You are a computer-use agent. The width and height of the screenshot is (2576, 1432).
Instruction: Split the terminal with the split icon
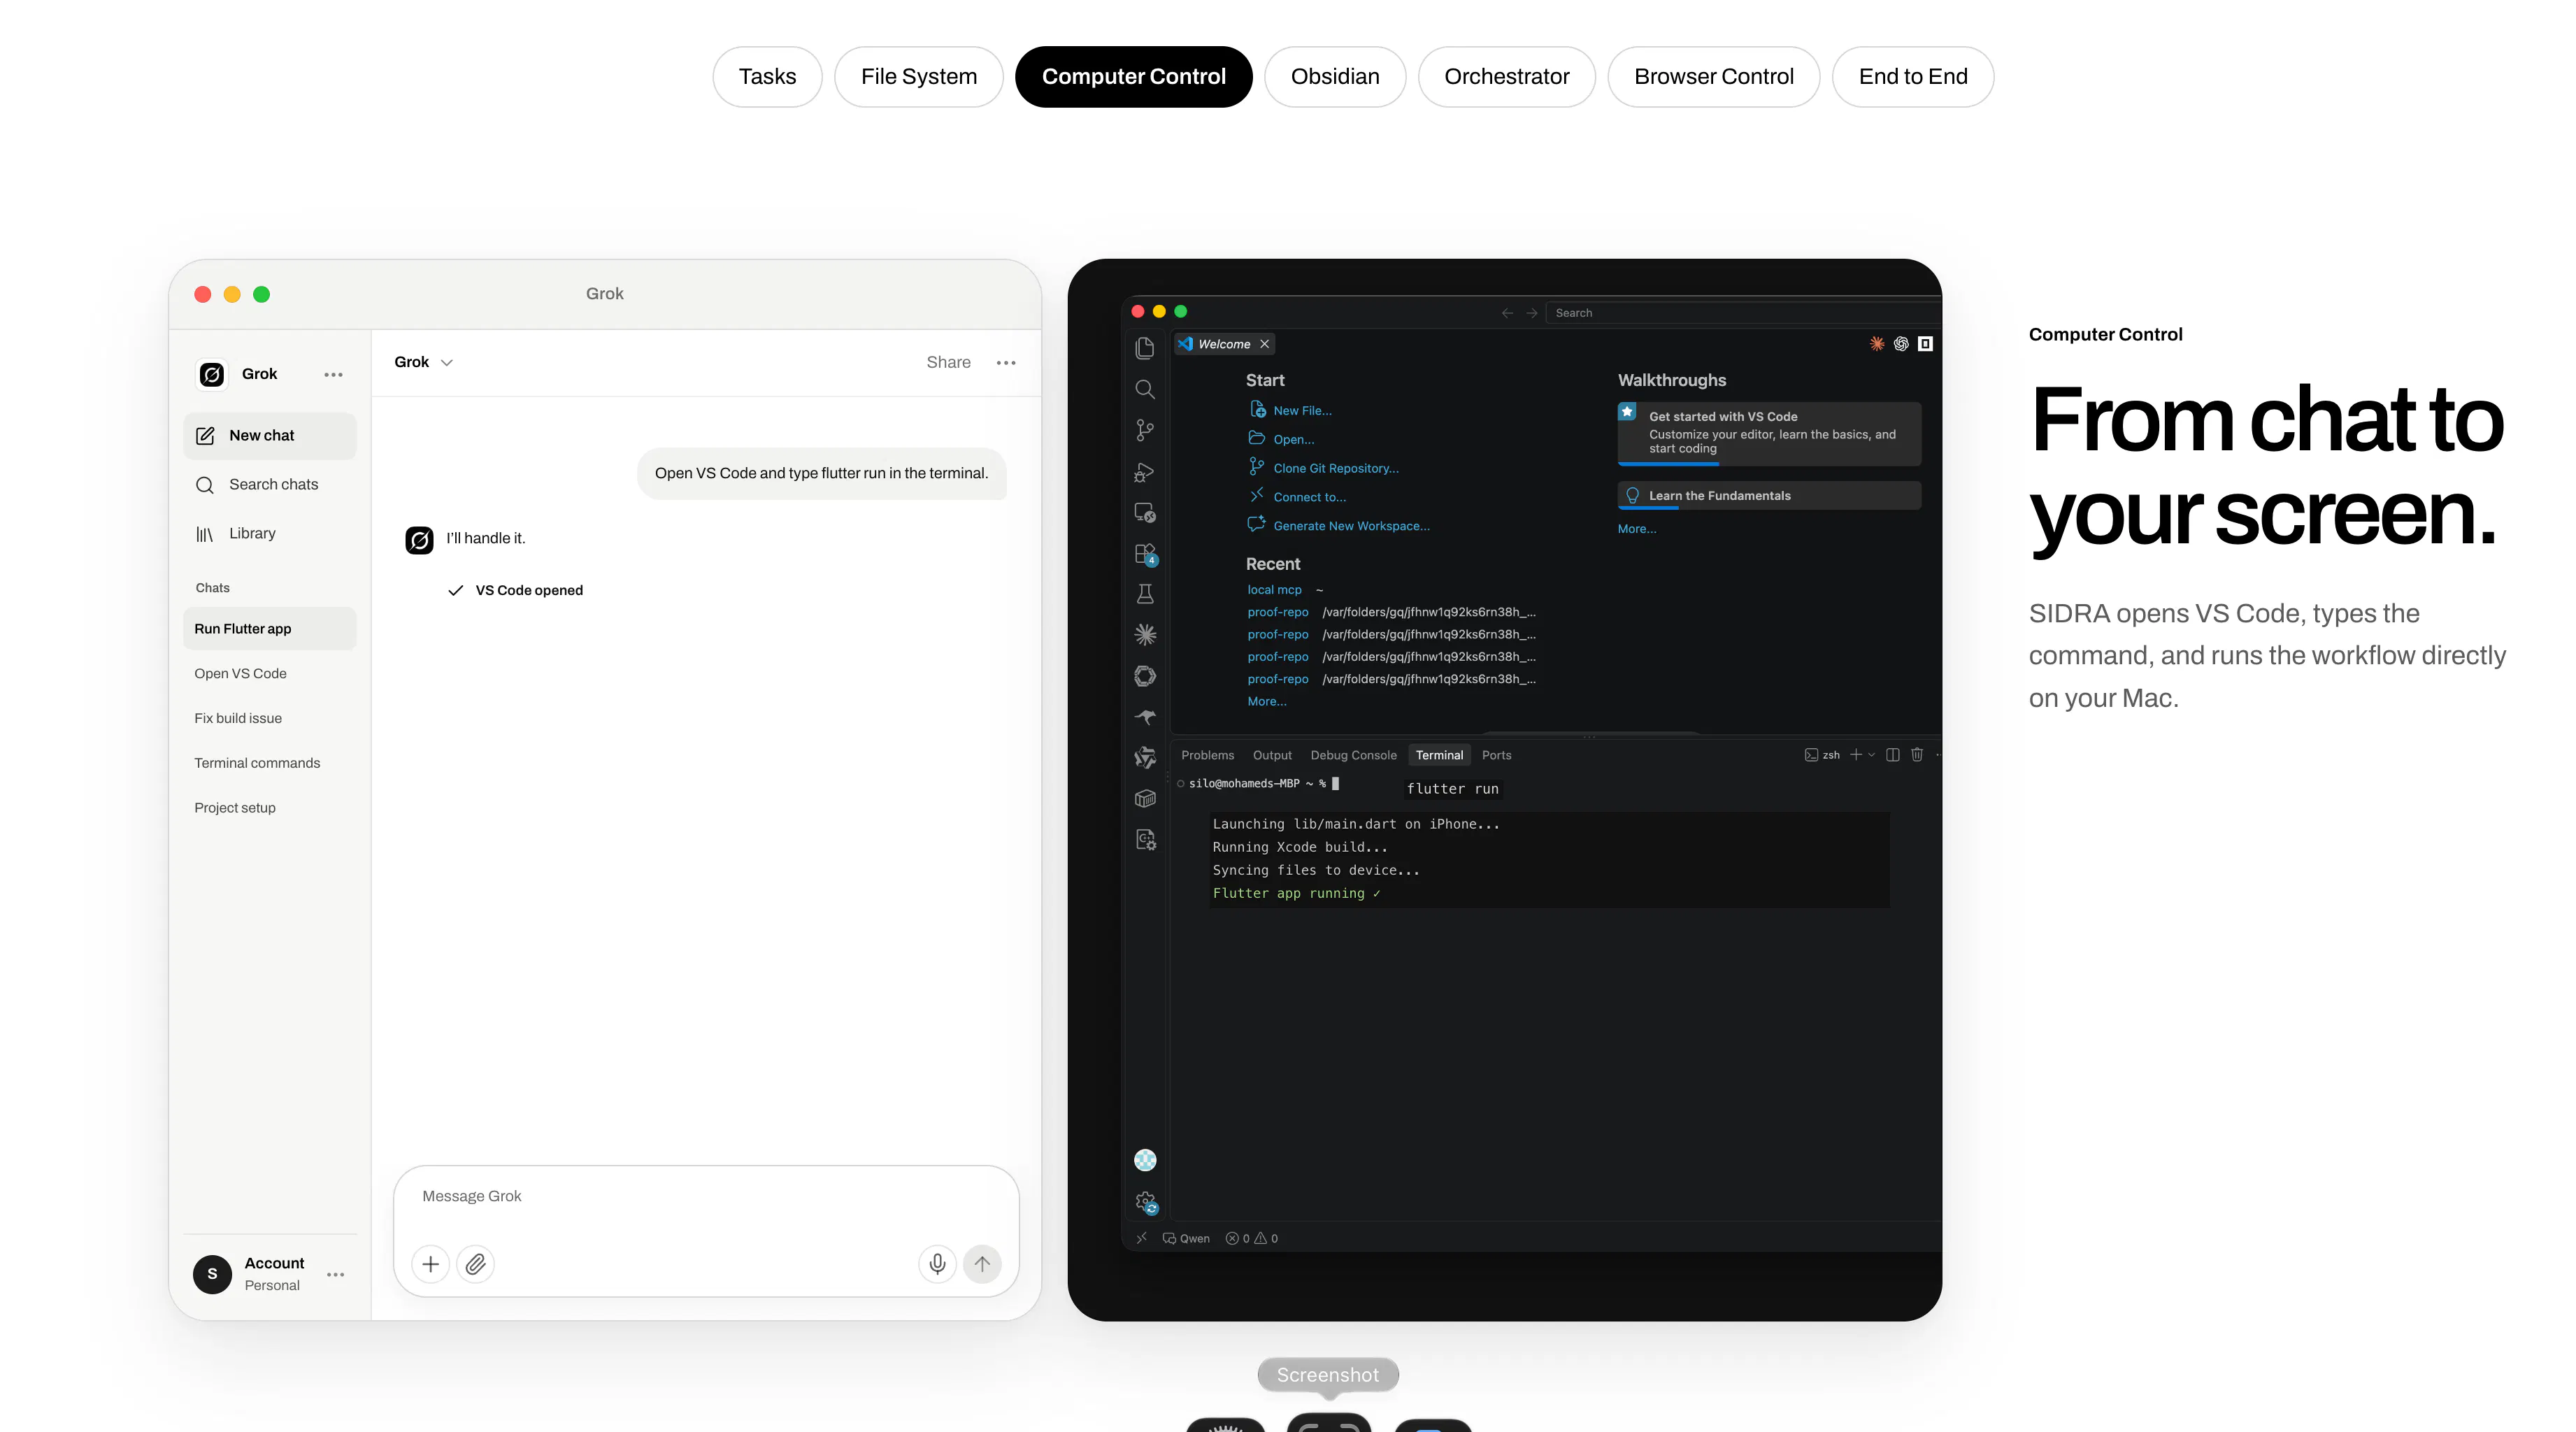click(1893, 755)
